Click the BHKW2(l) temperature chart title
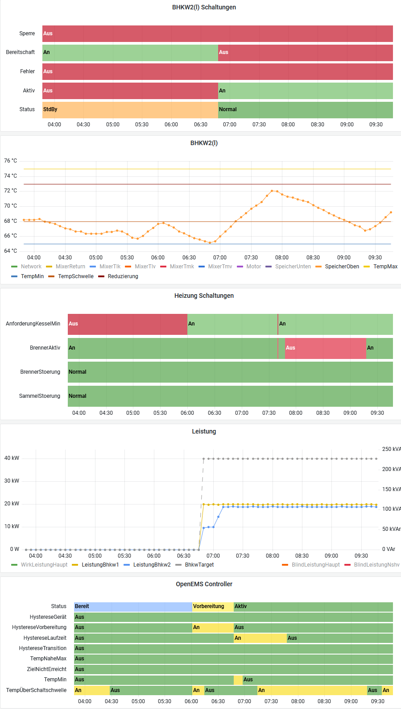This screenshot has width=401, height=709. [204, 143]
